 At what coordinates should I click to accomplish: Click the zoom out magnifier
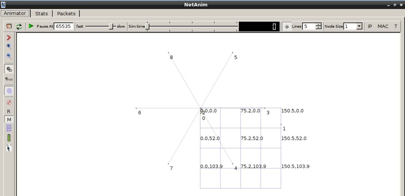point(9,56)
